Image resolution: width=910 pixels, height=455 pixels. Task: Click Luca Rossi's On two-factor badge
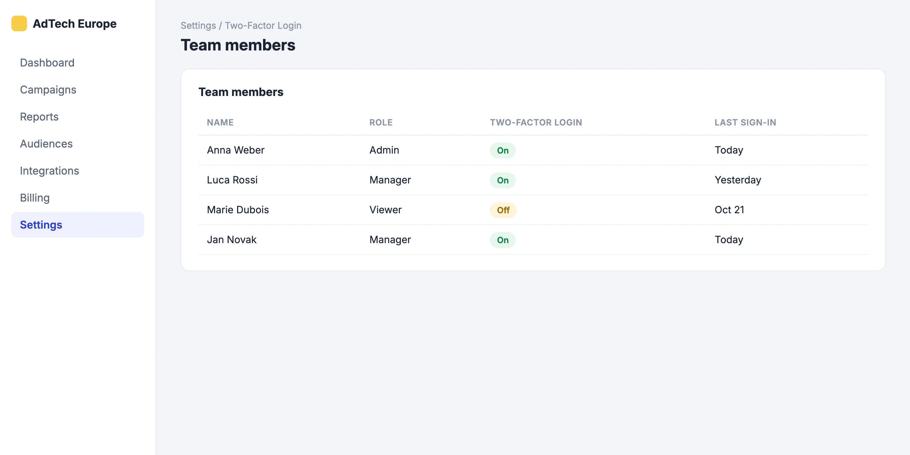tap(503, 180)
